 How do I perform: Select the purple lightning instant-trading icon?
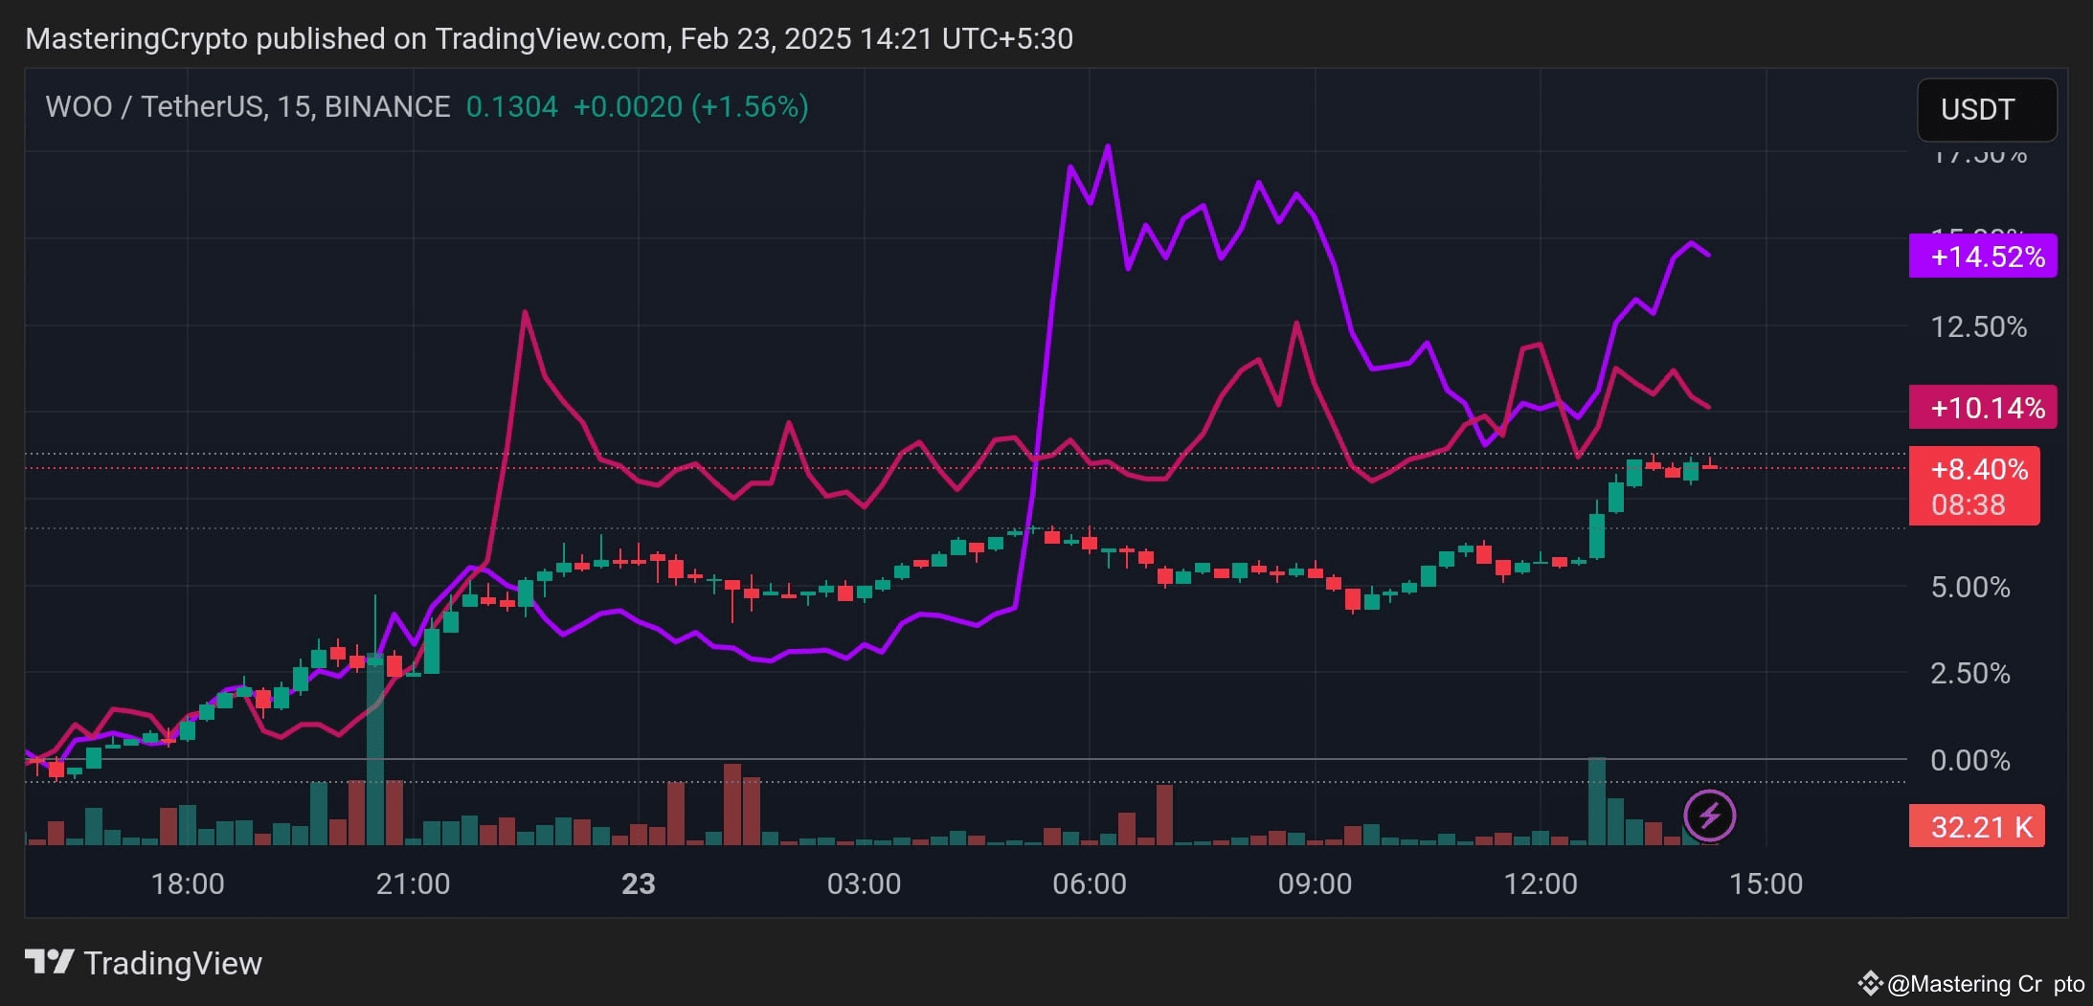click(x=1711, y=815)
